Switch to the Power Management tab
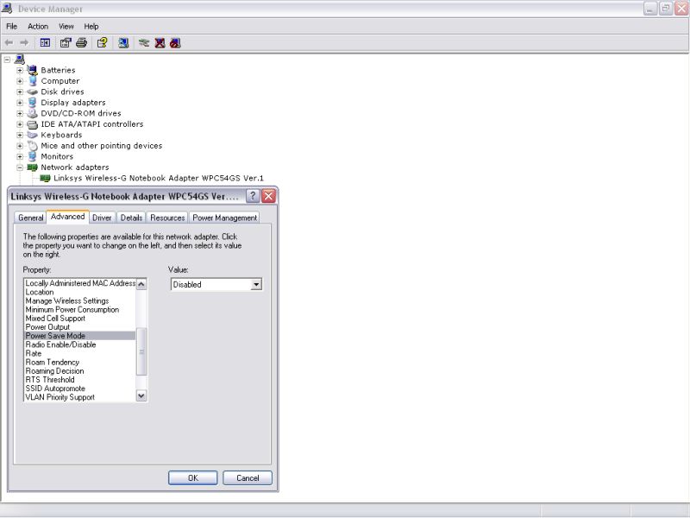The width and height of the screenshot is (690, 518). click(224, 218)
